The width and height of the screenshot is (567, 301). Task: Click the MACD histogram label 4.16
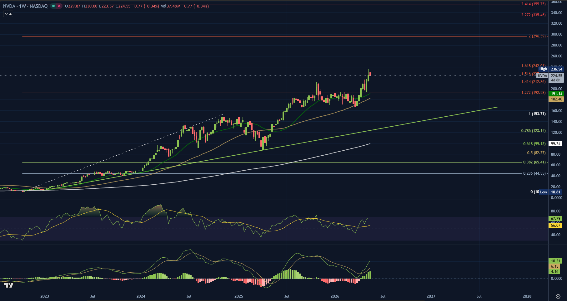point(555,272)
